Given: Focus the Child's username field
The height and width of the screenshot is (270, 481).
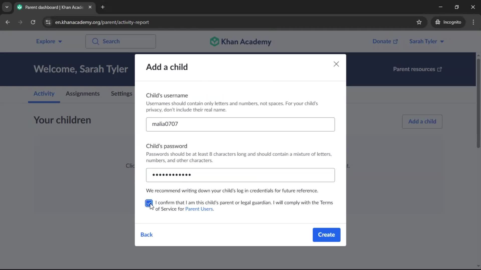Looking at the screenshot, I should [240, 124].
